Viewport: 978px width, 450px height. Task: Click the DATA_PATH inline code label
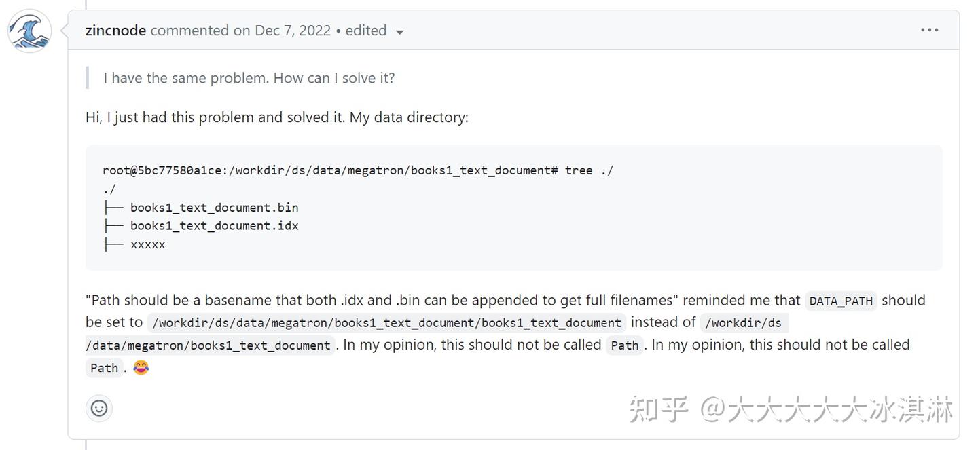841,301
